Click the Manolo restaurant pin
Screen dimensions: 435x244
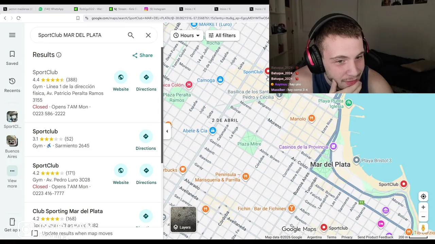[x=311, y=118]
